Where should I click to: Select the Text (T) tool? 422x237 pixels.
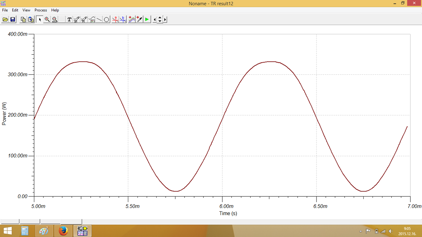[x=69, y=19]
